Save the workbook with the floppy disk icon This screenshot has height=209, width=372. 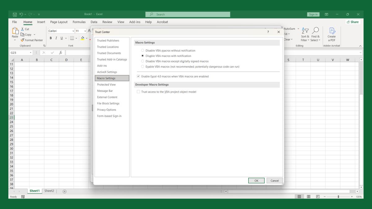pos(15,14)
